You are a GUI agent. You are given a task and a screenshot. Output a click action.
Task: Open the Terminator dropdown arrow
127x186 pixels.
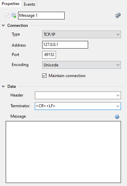point(118,106)
